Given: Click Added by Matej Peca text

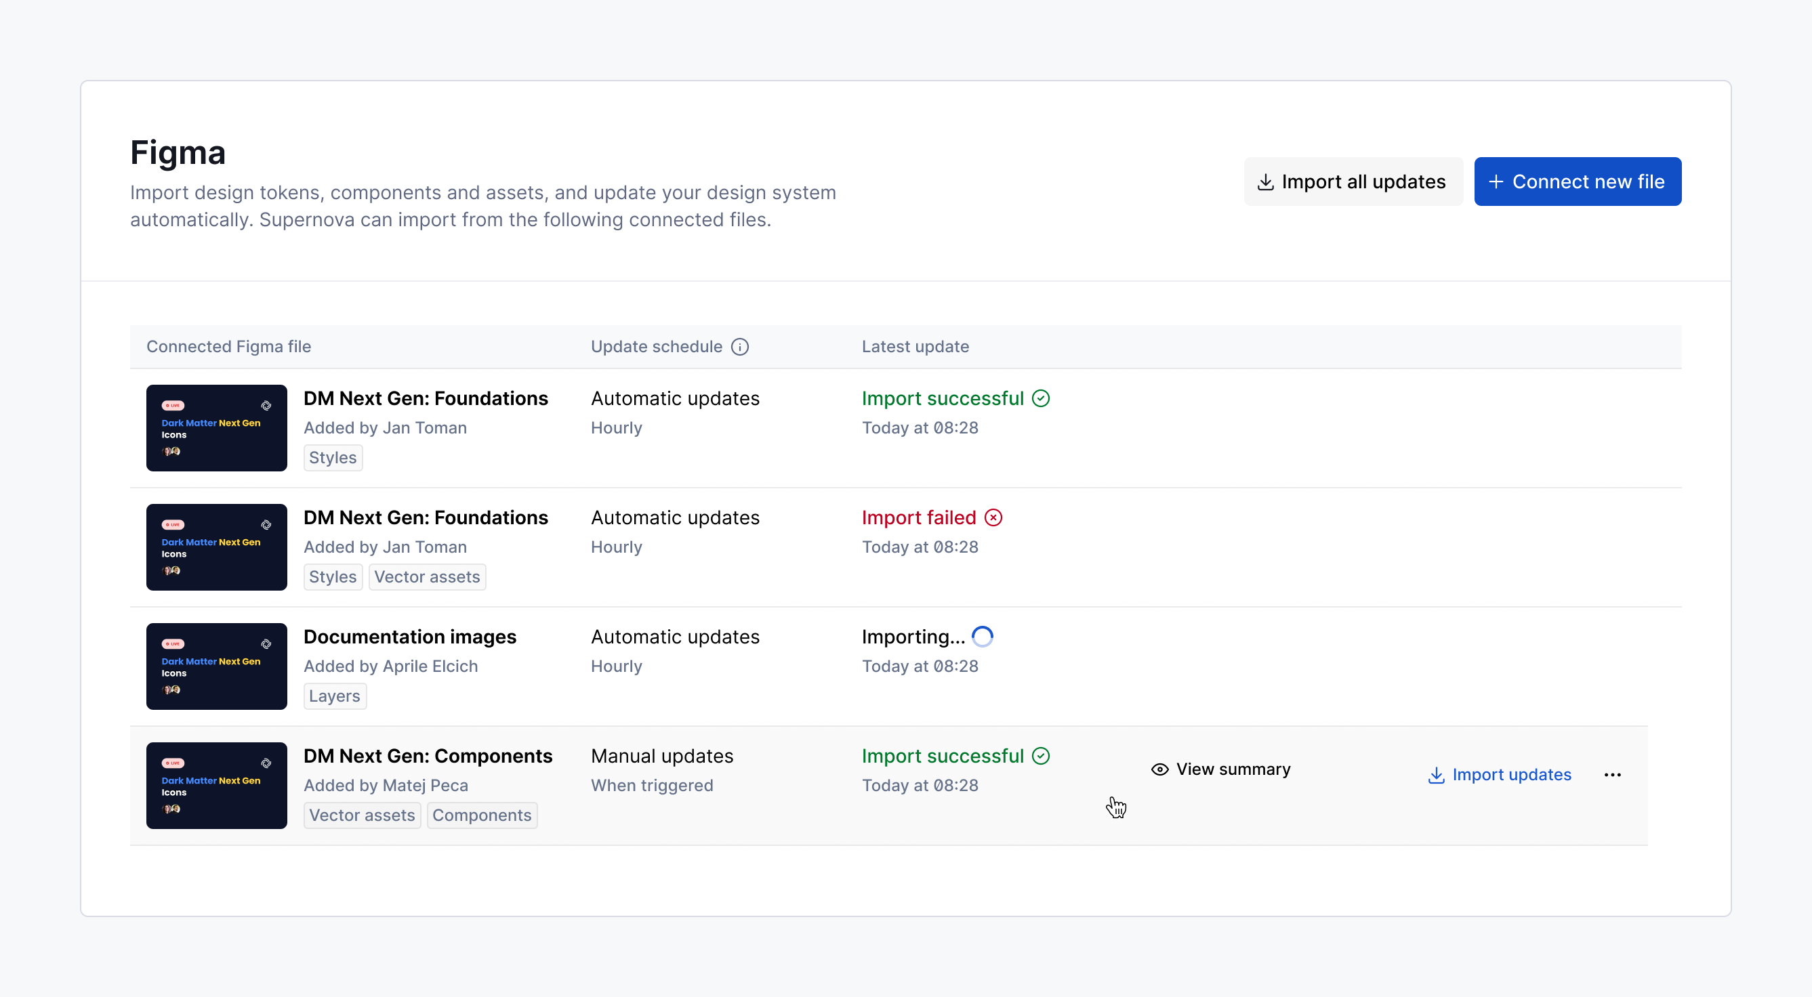Looking at the screenshot, I should [386, 786].
